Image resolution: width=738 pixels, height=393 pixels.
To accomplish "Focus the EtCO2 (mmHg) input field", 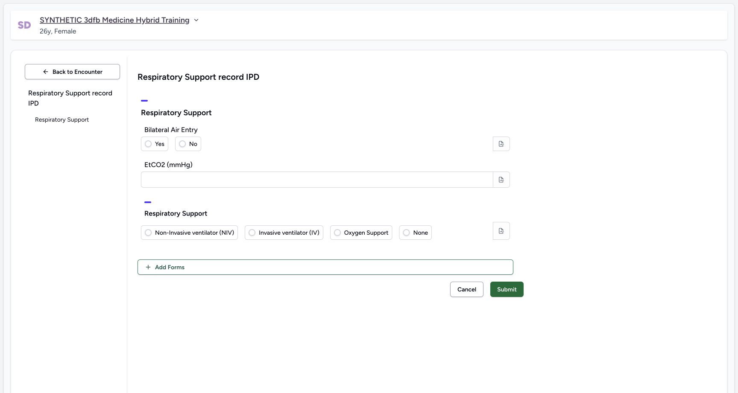I will tap(317, 180).
